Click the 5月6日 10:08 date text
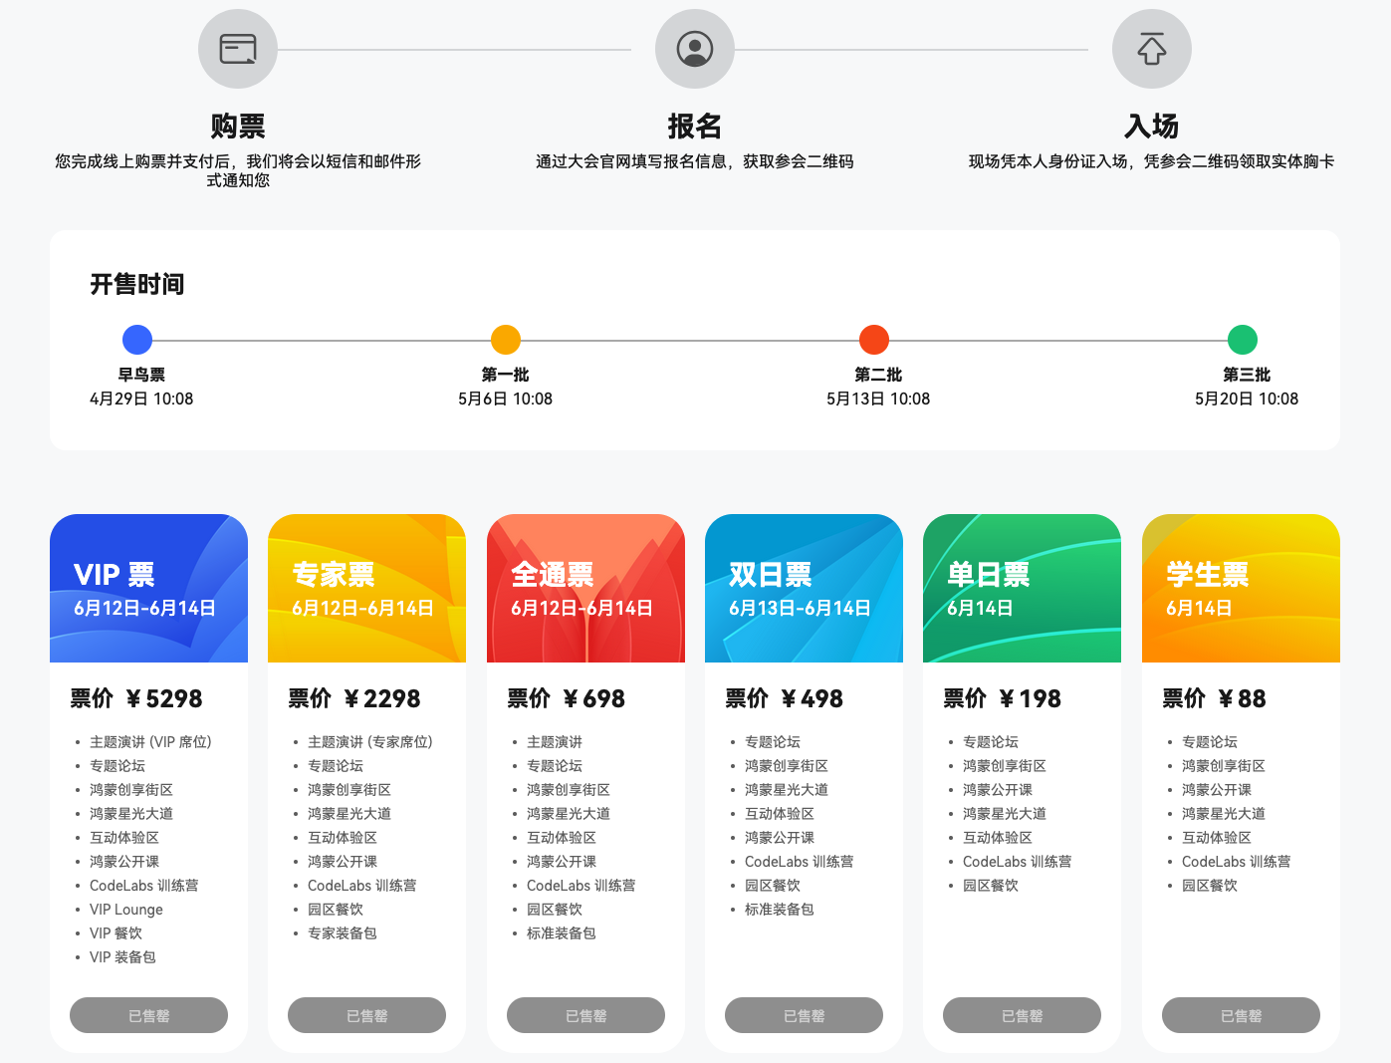The width and height of the screenshot is (1391, 1063). pos(506,399)
